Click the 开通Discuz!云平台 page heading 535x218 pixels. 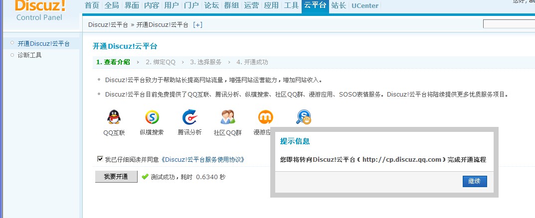(125, 46)
